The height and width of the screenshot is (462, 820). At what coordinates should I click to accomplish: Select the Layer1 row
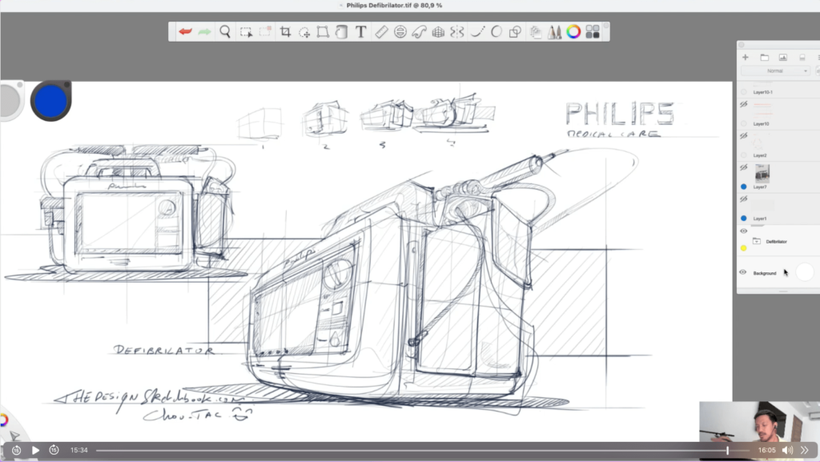click(x=778, y=208)
